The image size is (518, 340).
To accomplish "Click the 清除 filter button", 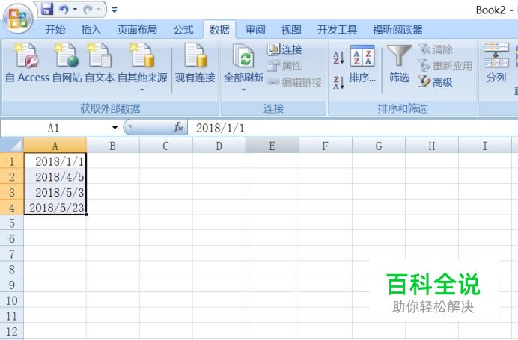I will click(x=436, y=49).
